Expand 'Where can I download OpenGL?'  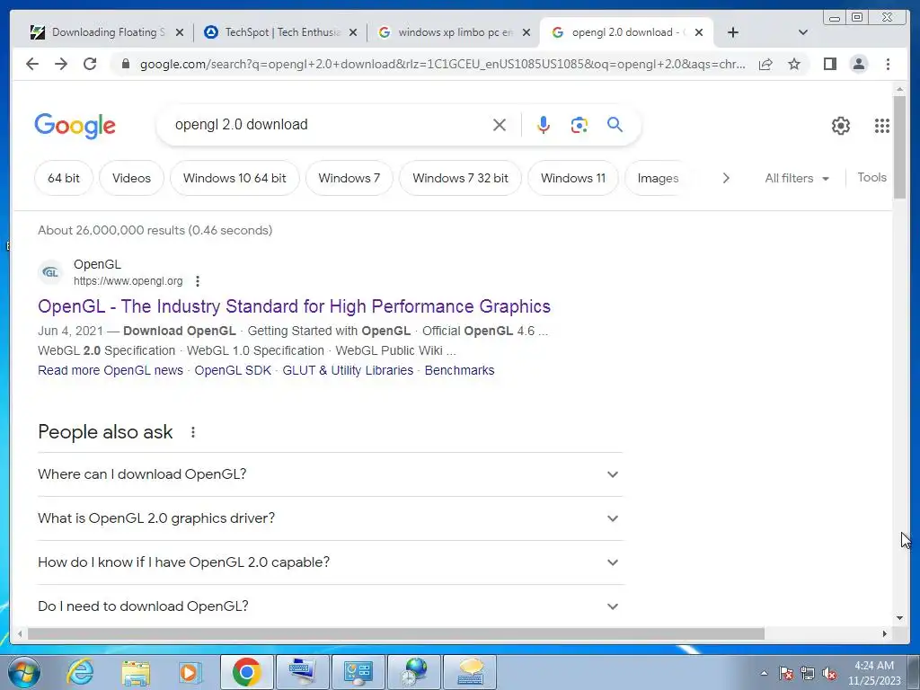[x=330, y=474]
